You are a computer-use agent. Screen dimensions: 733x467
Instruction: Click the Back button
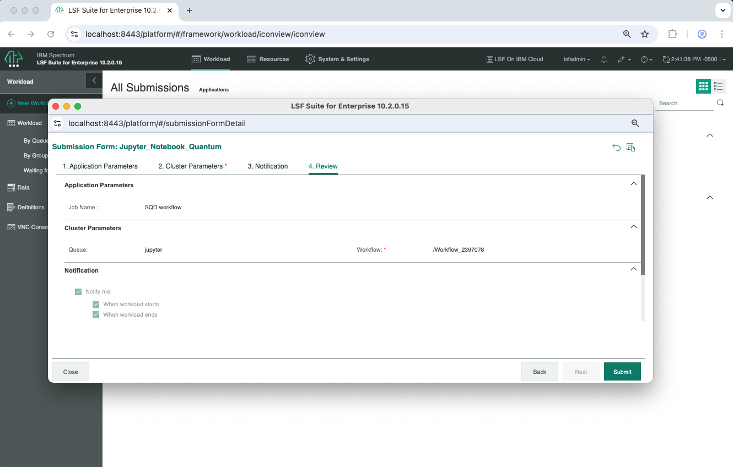[x=540, y=372]
